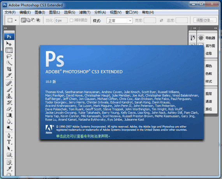Select the Eraser tool
Viewport: 222px width, 179px height.
tap(9, 109)
